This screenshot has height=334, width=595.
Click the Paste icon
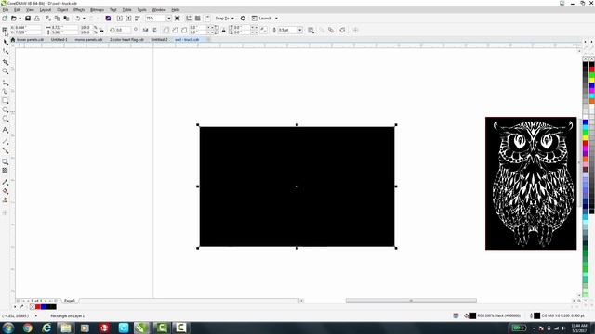coord(66,19)
